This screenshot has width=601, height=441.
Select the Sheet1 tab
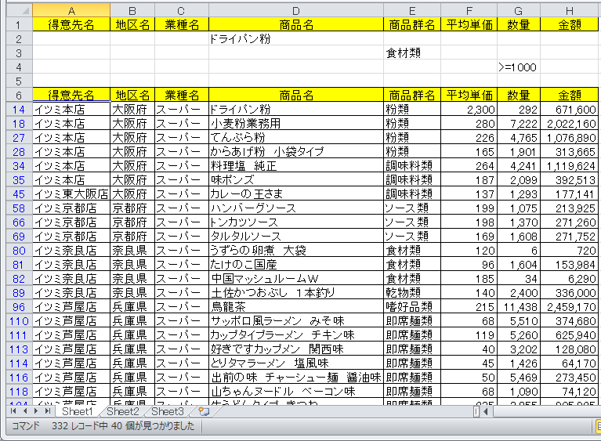tap(78, 411)
